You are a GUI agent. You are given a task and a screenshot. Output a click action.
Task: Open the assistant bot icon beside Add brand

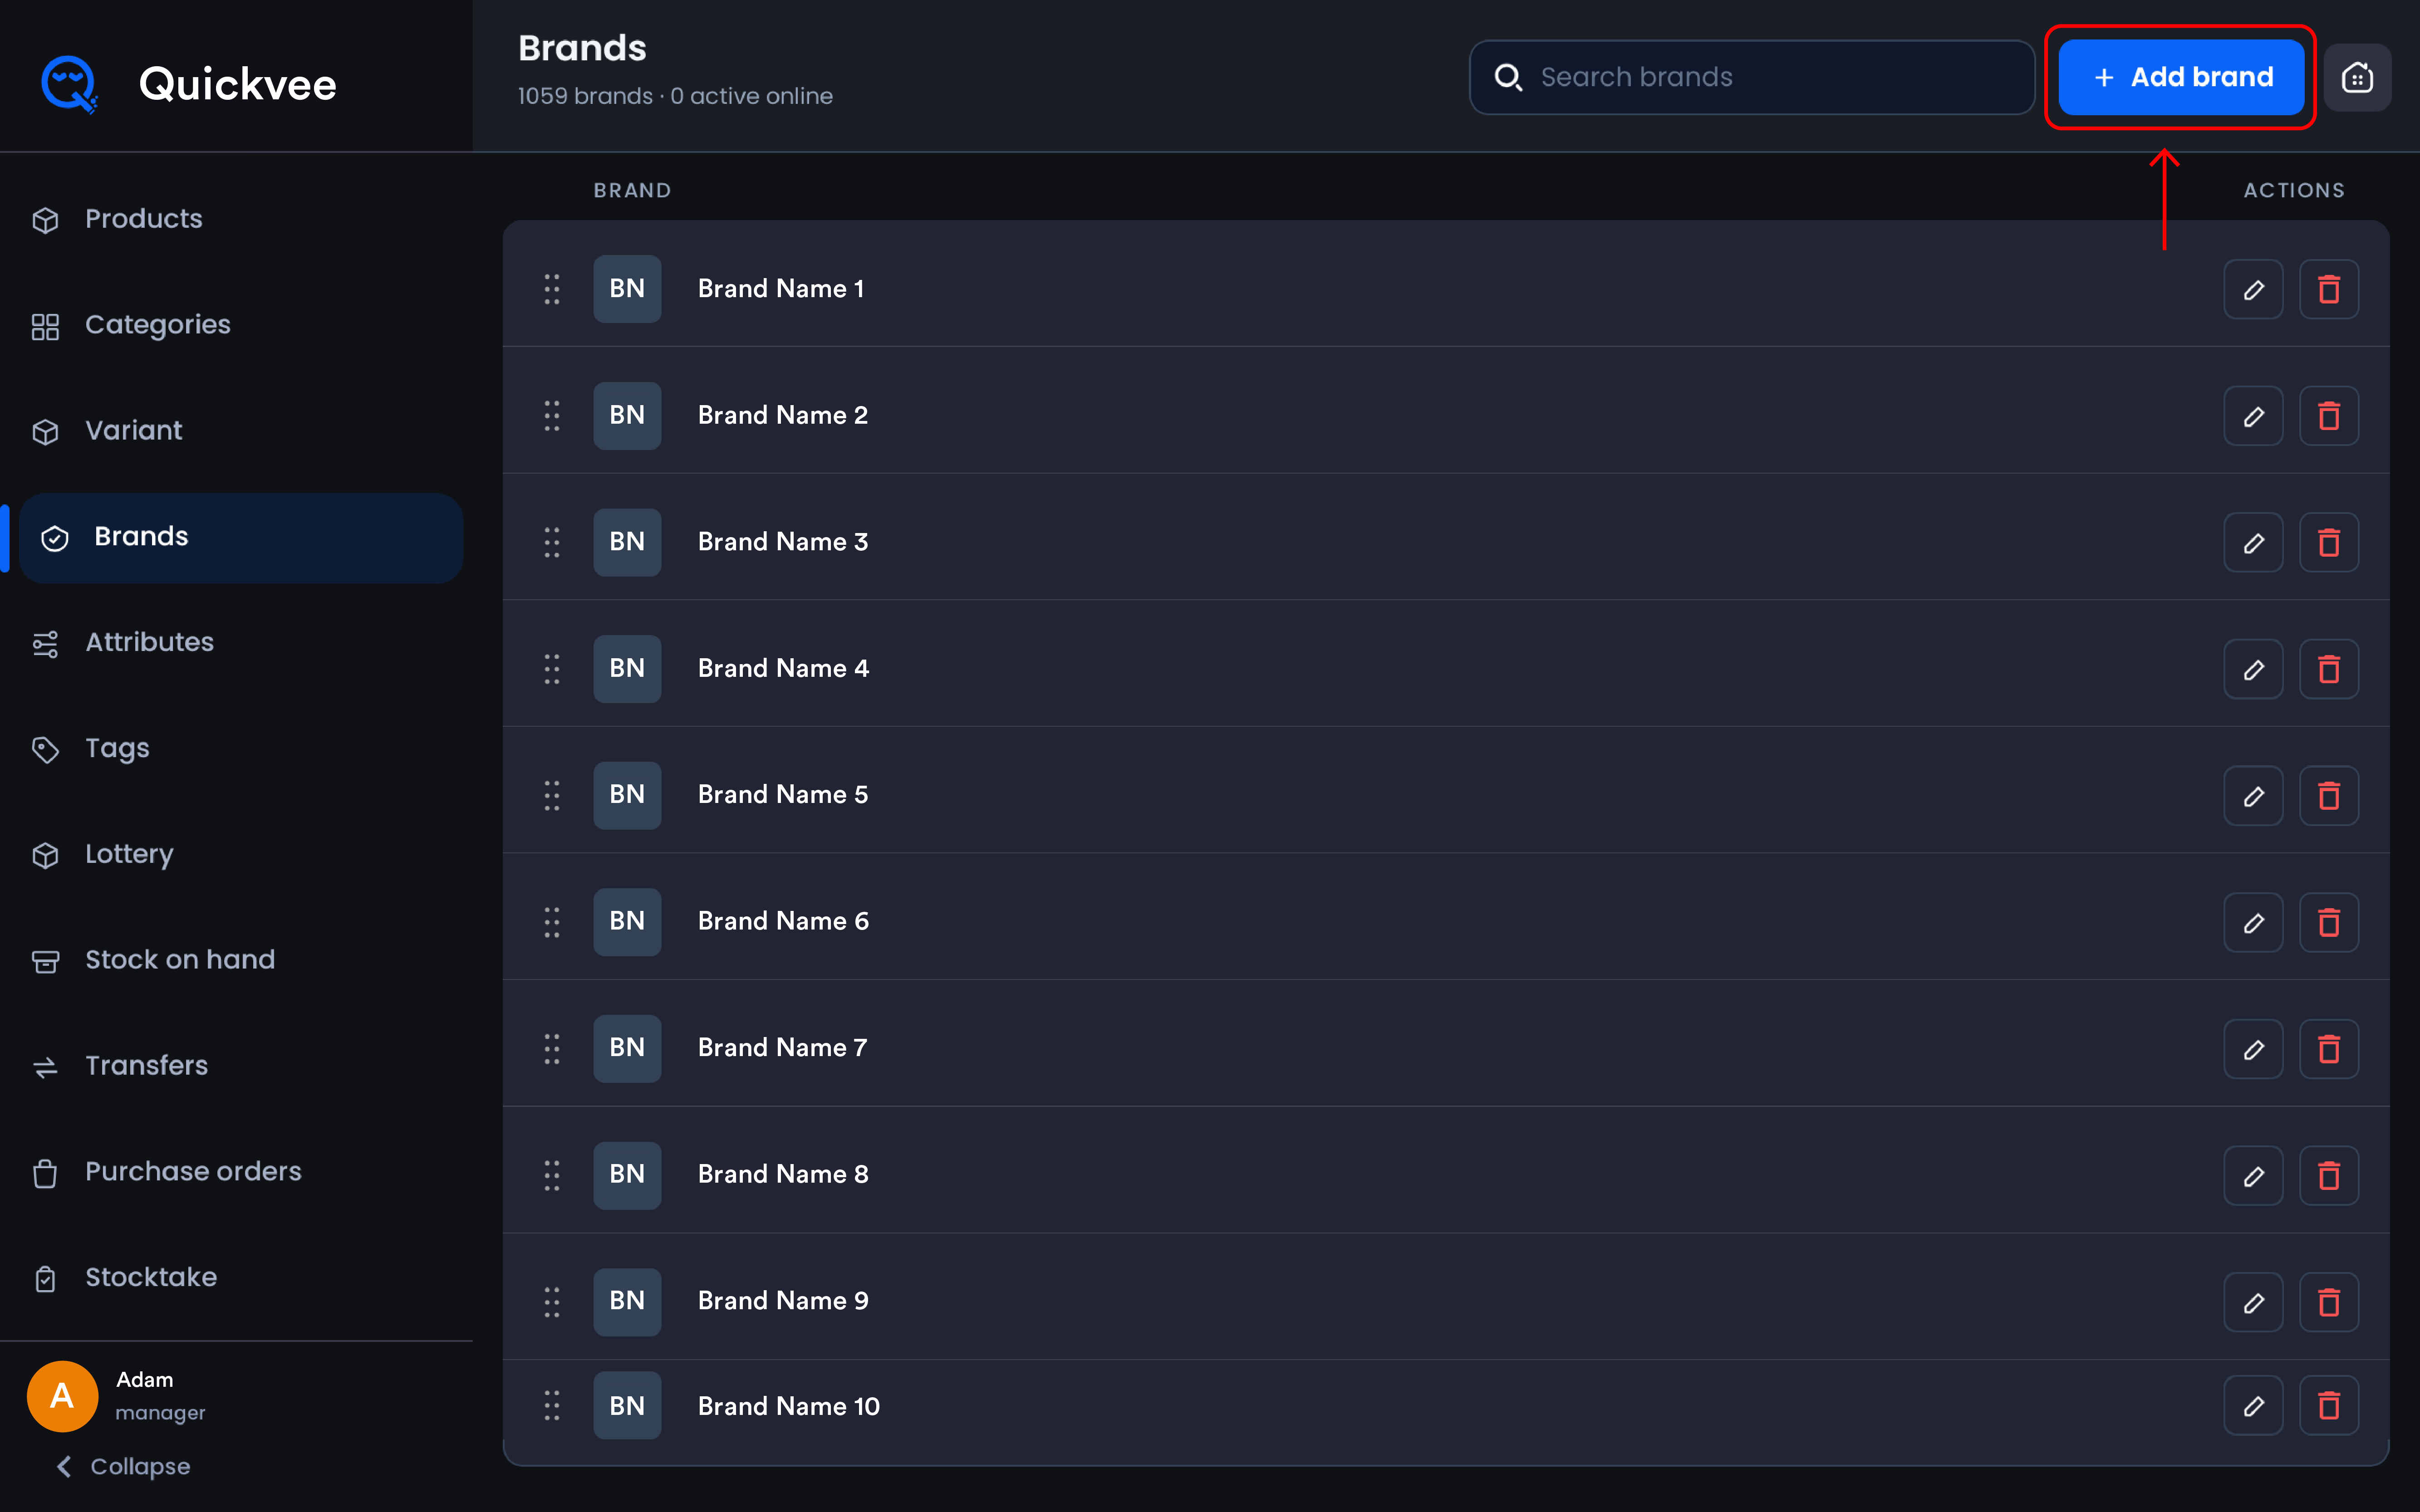click(x=2357, y=77)
